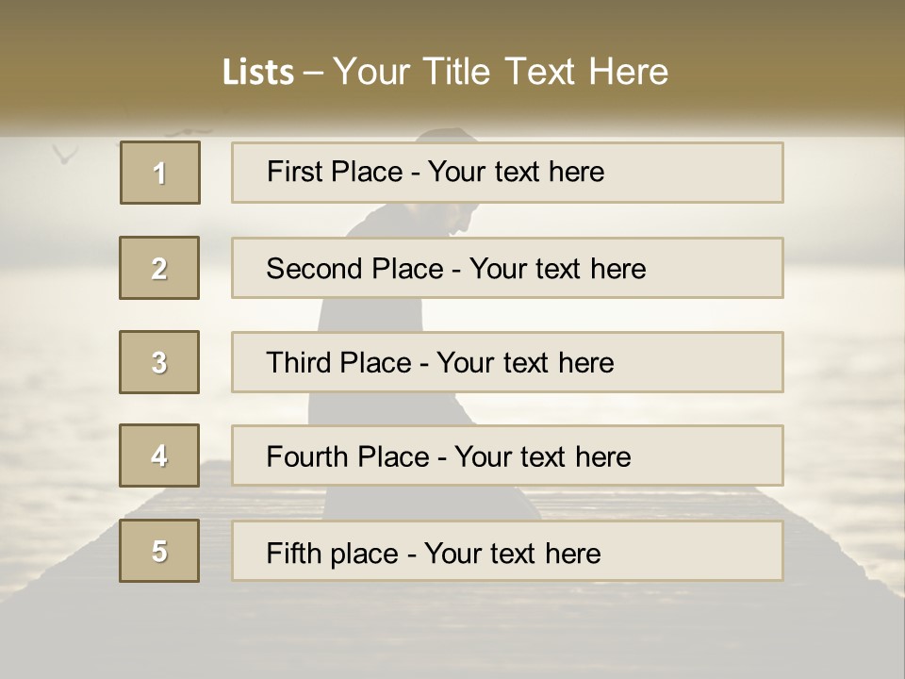Click the number 1 box

coord(160,173)
